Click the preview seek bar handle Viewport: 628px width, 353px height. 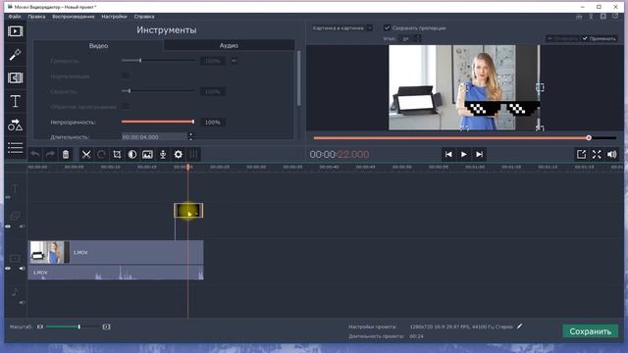click(x=589, y=137)
